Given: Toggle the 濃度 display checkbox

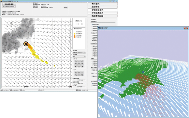Looking at the screenshot, I should tap(92, 70).
